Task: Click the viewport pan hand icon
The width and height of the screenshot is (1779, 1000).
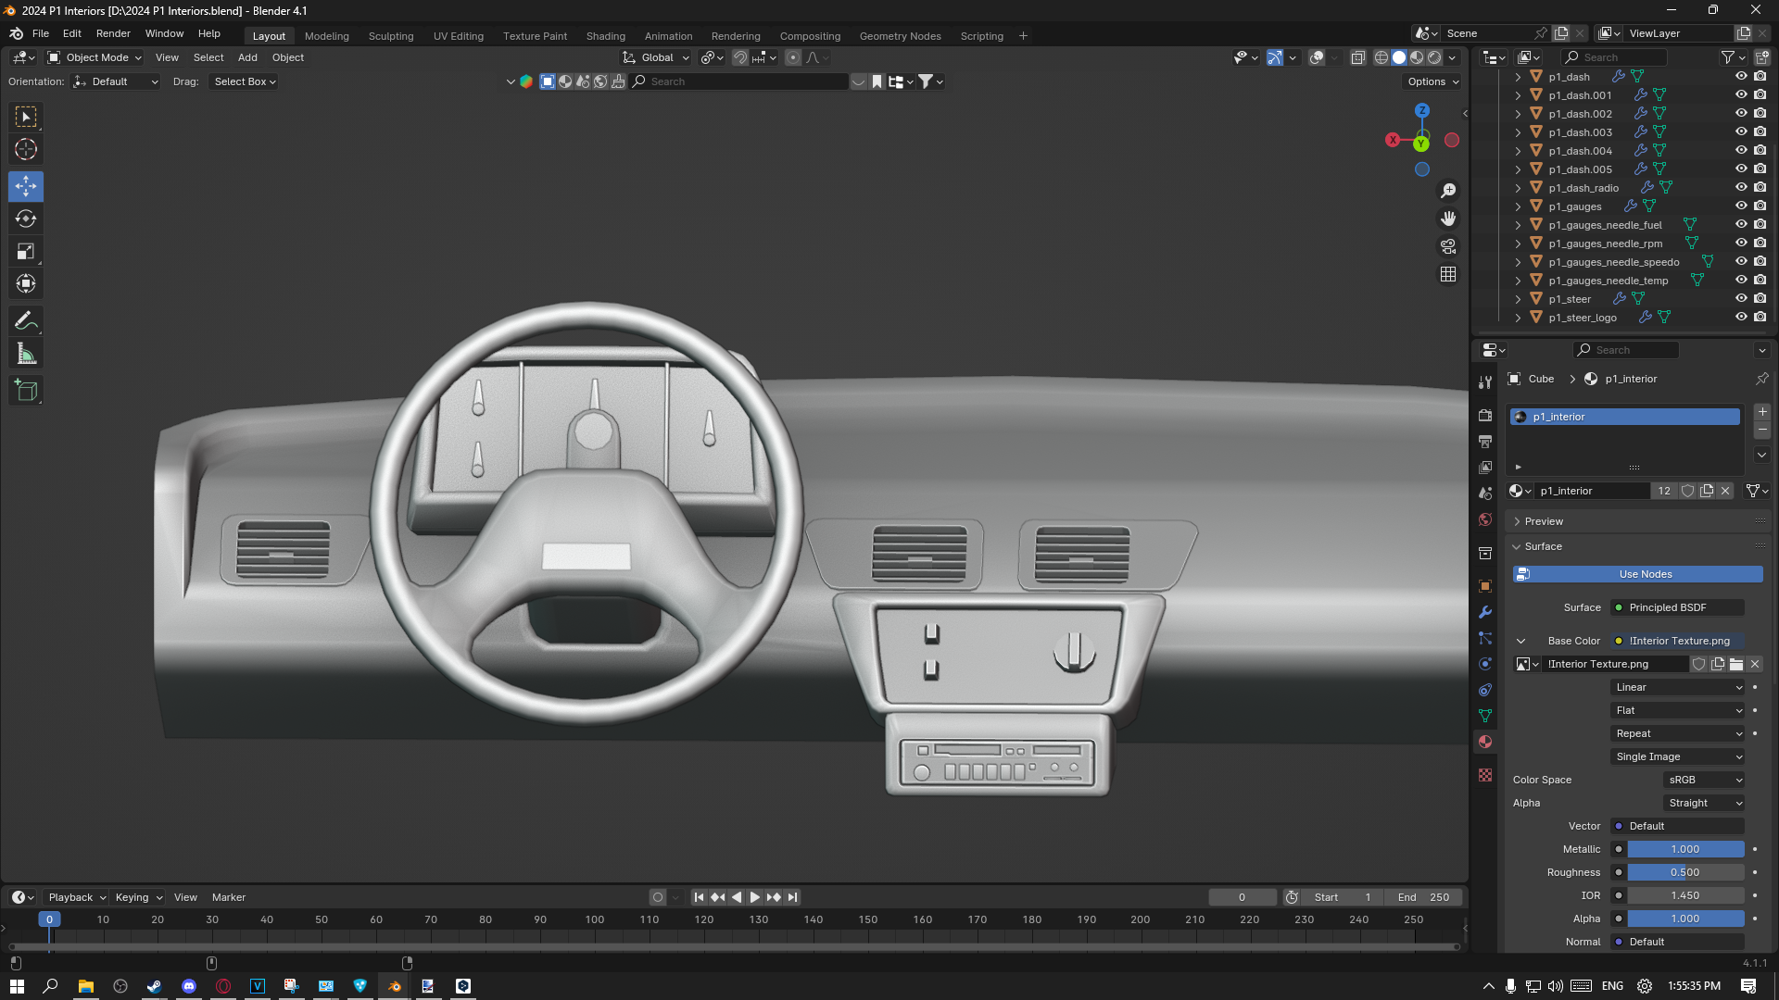Action: click(x=1448, y=219)
